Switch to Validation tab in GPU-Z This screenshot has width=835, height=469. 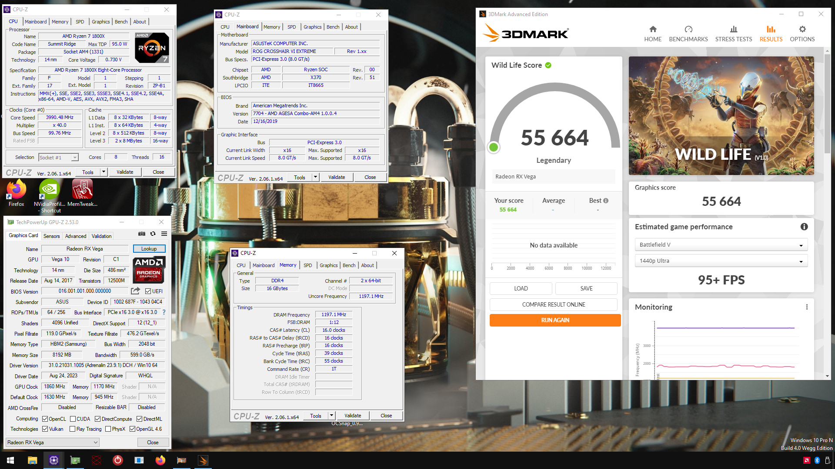(101, 236)
